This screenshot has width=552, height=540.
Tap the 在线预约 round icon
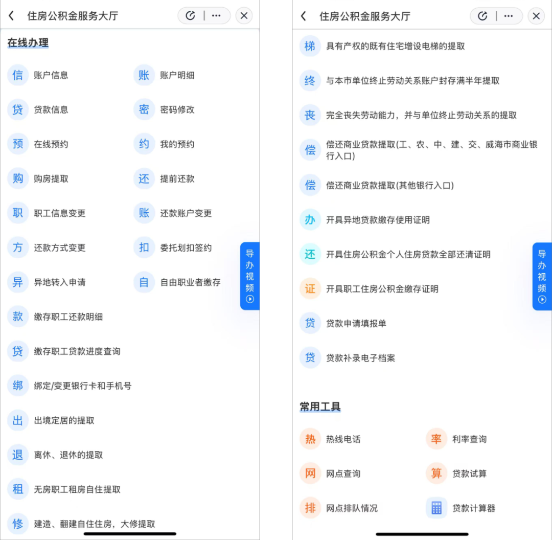point(17,144)
